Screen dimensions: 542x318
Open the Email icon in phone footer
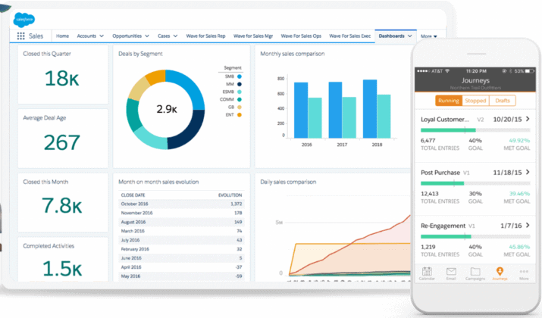451,271
